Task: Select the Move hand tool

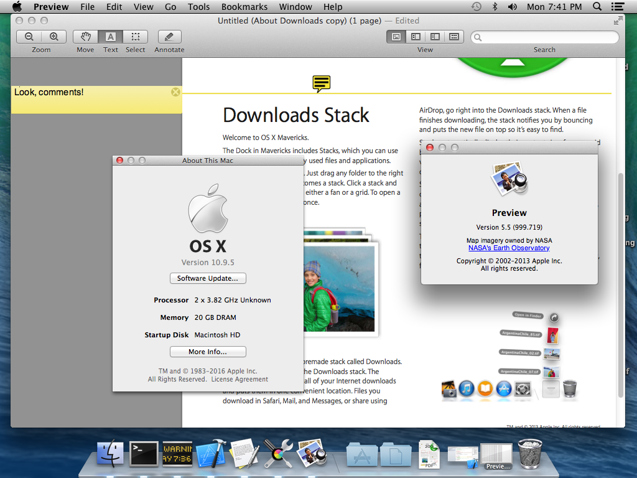Action: pos(85,37)
